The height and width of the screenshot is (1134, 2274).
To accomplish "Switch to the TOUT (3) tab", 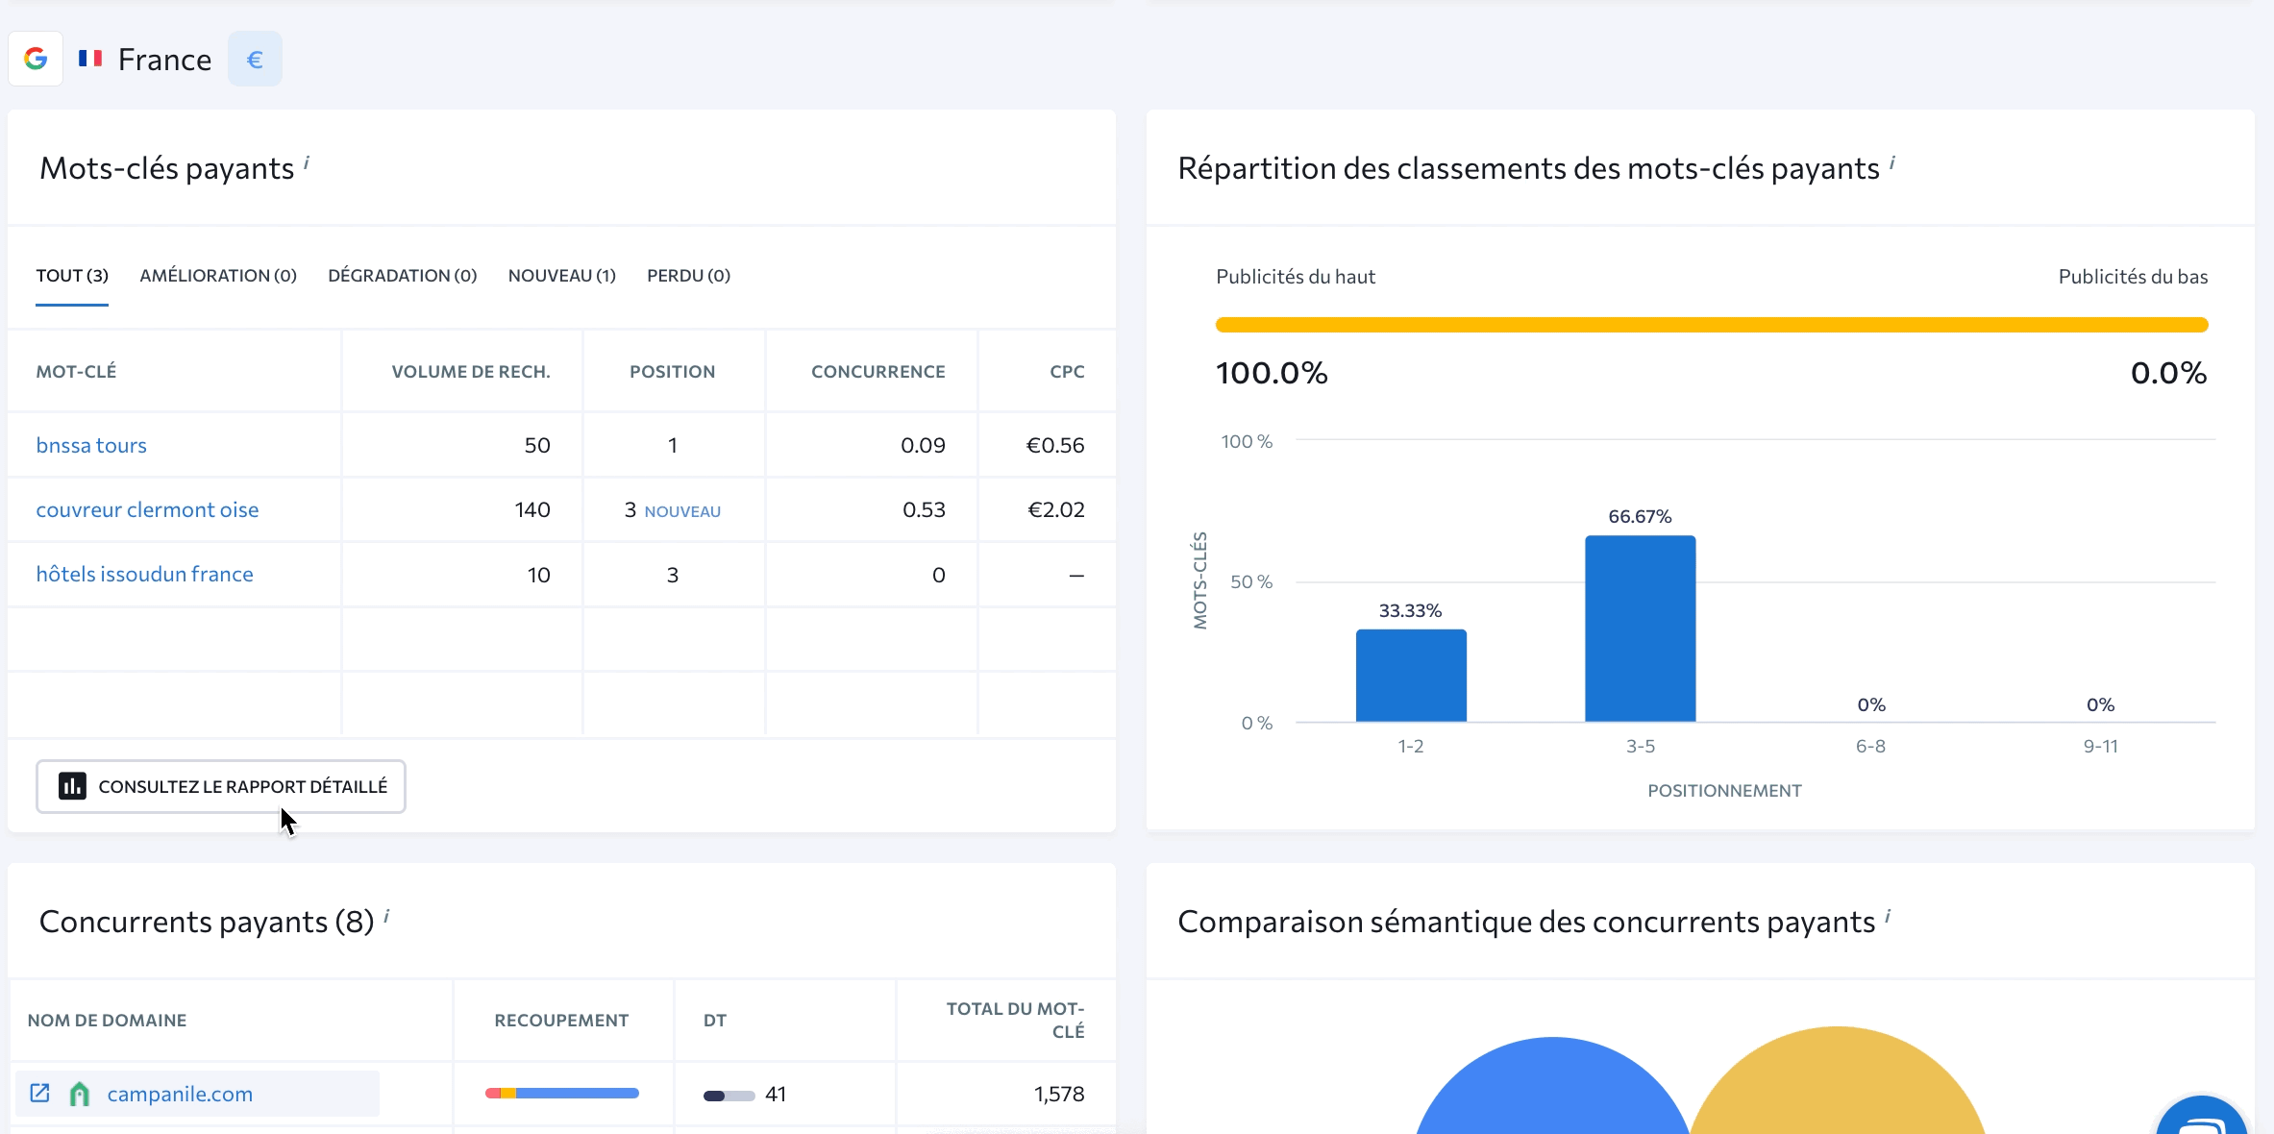I will pos(72,276).
